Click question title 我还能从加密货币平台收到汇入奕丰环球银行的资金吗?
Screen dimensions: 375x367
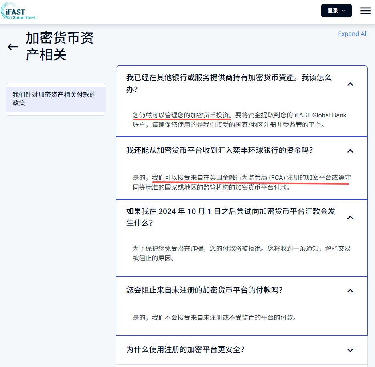[219, 150]
